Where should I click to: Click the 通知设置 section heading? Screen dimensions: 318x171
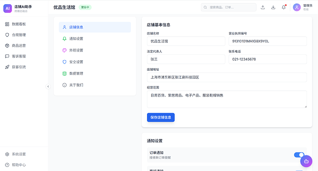(x=154, y=141)
